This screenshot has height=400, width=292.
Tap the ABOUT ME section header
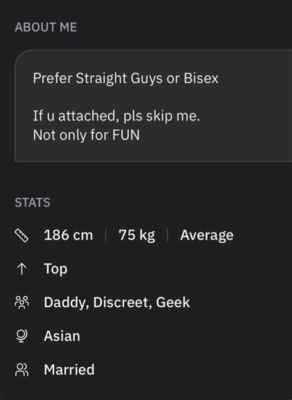click(46, 27)
